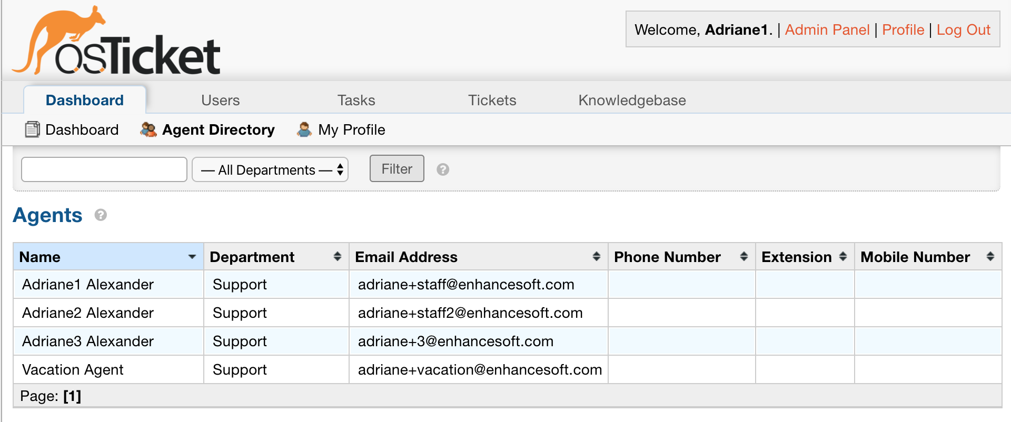Toggle sorting via Department column arrows
Viewport: 1011px width, 422px height.
(337, 257)
